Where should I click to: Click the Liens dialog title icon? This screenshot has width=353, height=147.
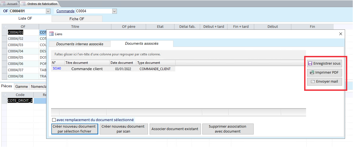[51, 34]
